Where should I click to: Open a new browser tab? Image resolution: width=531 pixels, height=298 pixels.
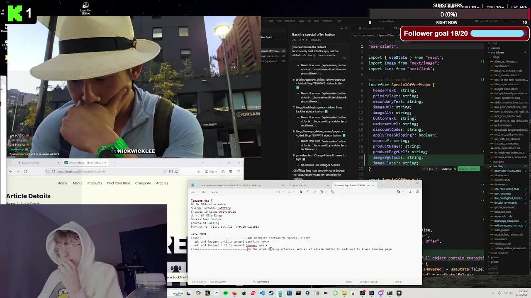tap(113, 163)
